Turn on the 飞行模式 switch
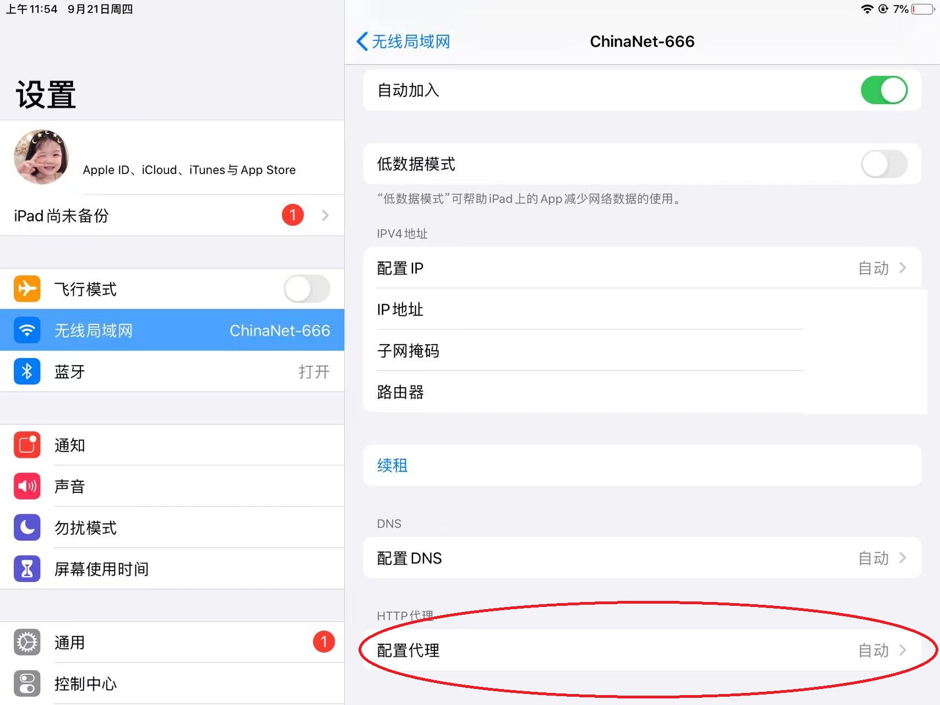The width and height of the screenshot is (940, 705). (x=307, y=289)
